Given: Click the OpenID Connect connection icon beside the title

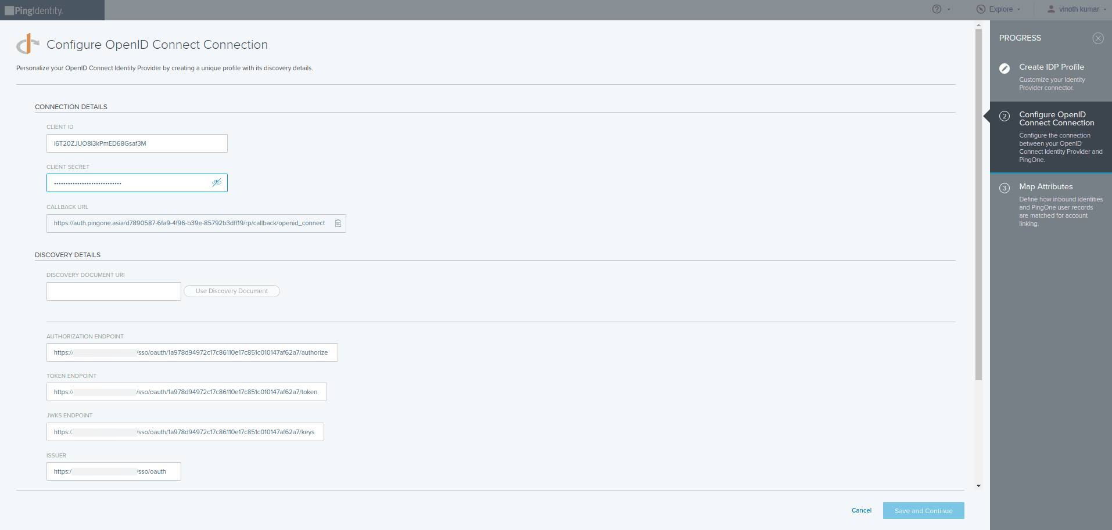Looking at the screenshot, I should pyautogui.click(x=27, y=43).
